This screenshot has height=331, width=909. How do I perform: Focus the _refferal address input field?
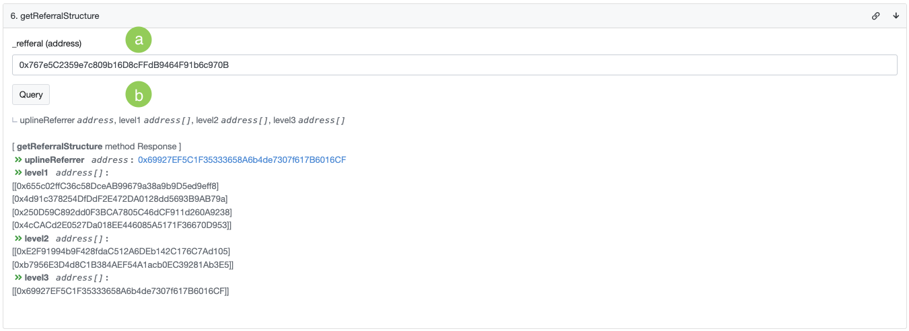tap(454, 65)
